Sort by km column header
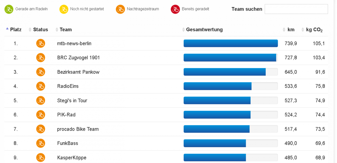The width and height of the screenshot is (337, 163). pos(291,30)
